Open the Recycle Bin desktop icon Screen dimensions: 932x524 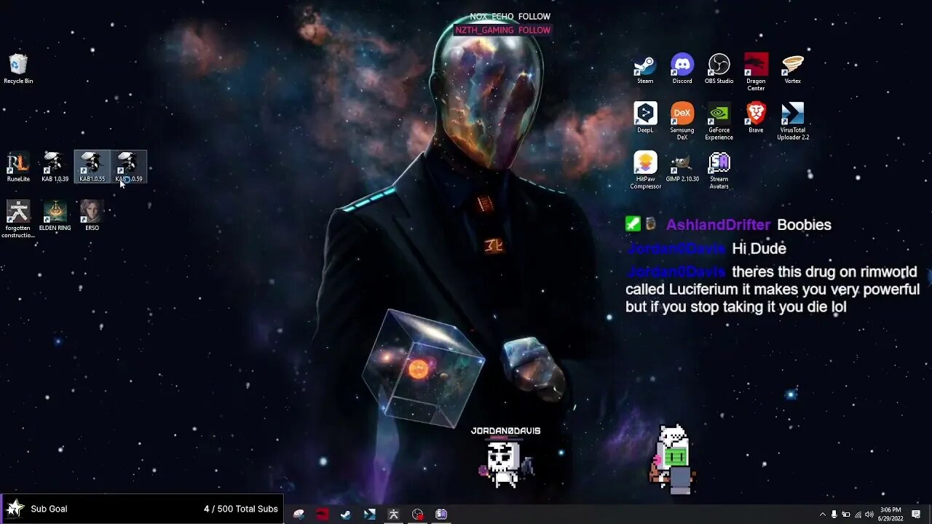18,69
